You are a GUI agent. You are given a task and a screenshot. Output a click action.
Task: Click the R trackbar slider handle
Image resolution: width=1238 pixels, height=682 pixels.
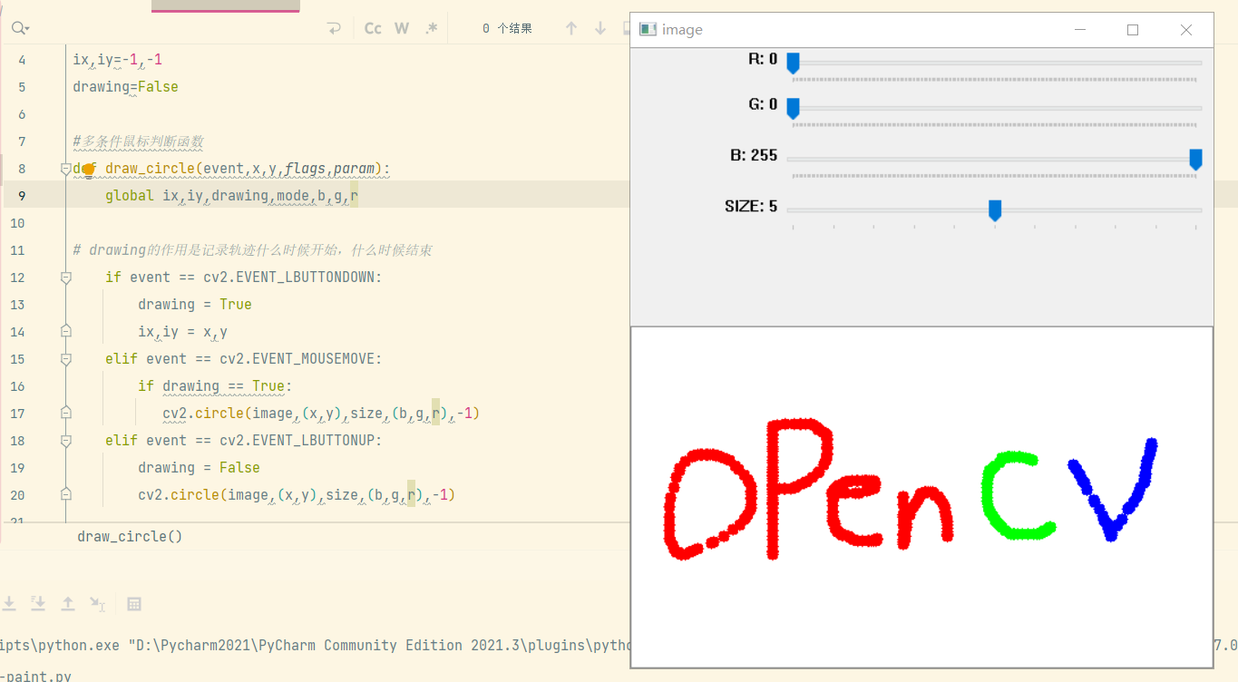[793, 63]
